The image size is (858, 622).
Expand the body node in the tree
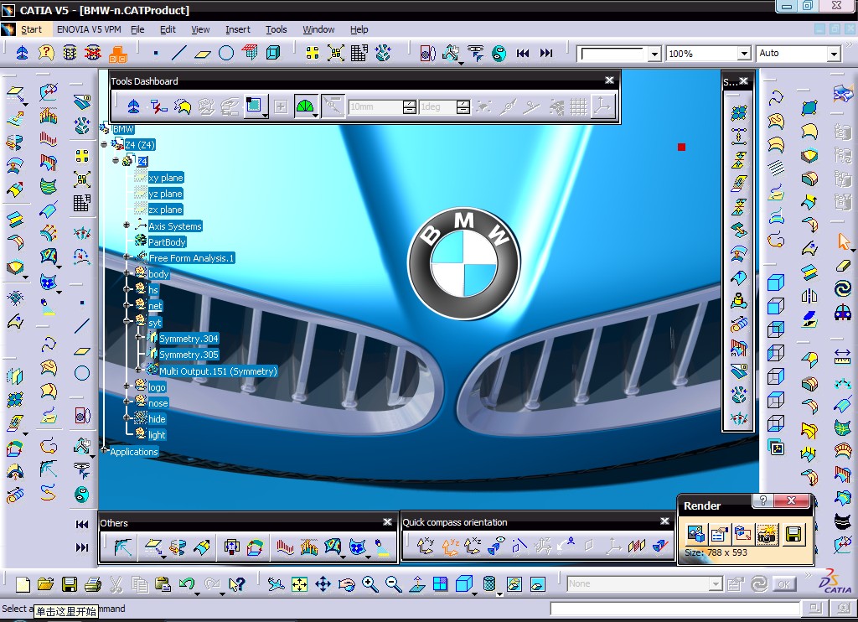click(127, 272)
